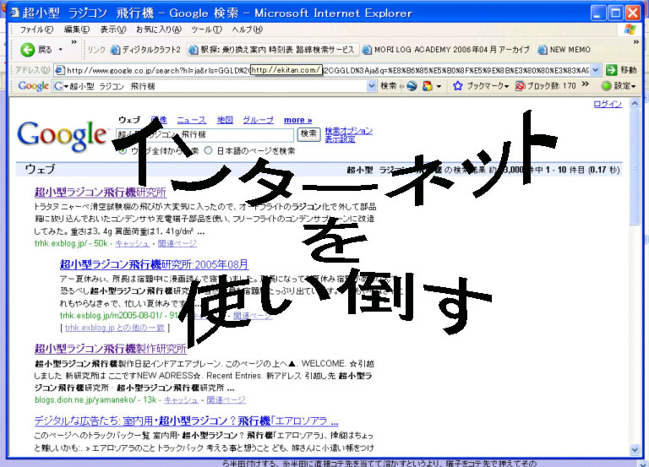
Task: Open the result 超小型ラジコン飛行機製作研究所
Action: 111,349
